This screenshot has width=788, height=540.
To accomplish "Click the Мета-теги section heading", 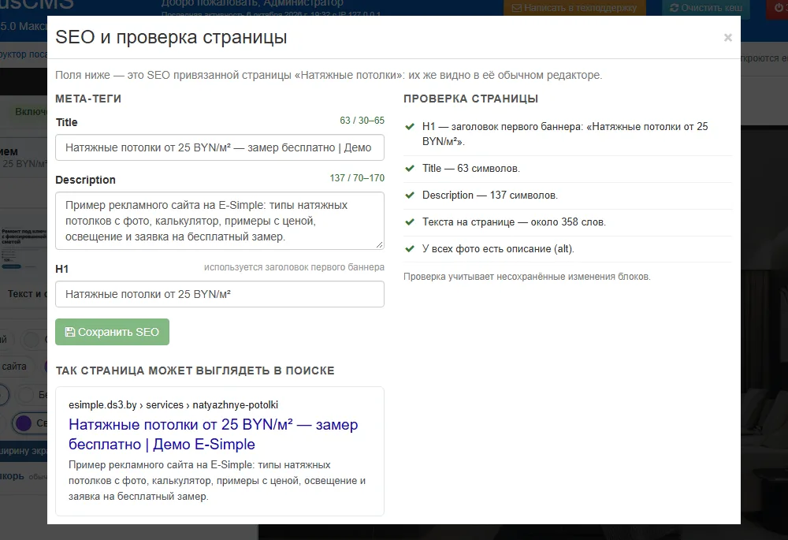I will 88,99.
